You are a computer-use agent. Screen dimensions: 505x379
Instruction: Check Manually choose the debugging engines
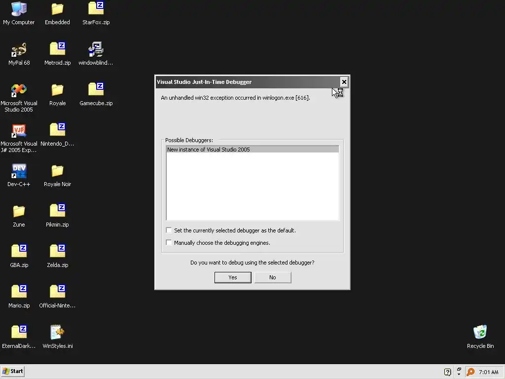point(169,242)
